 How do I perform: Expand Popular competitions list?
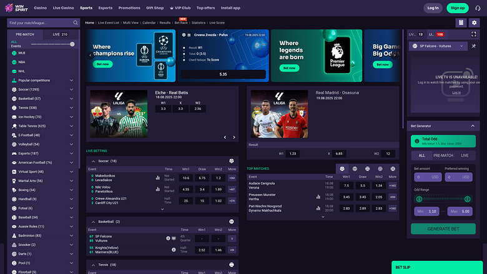coord(44,81)
